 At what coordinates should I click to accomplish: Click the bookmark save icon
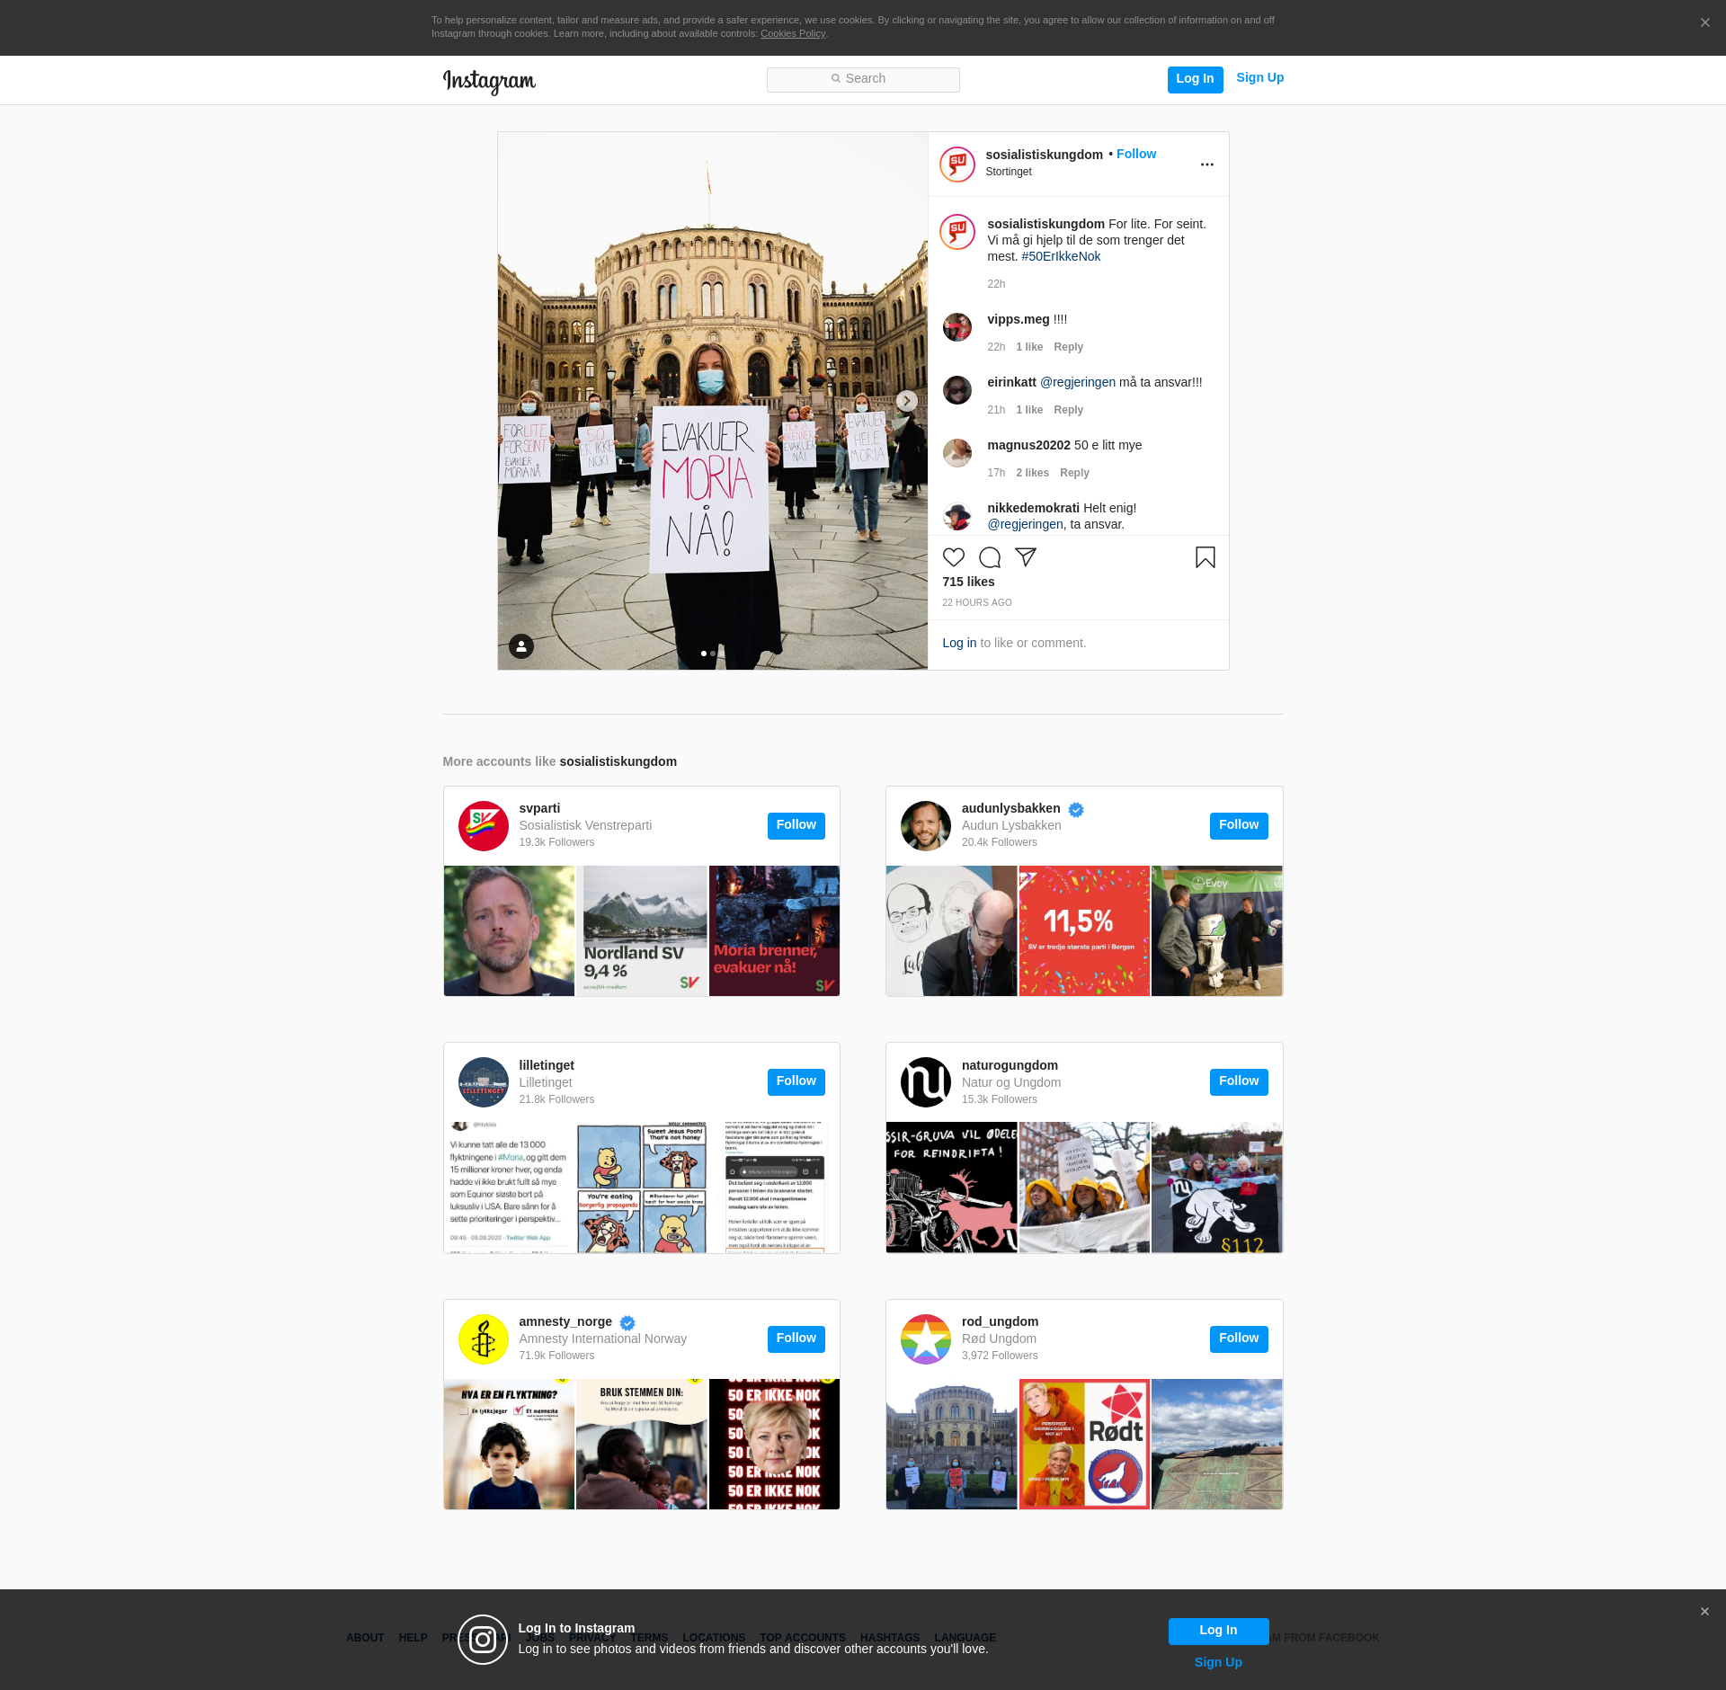1206,557
